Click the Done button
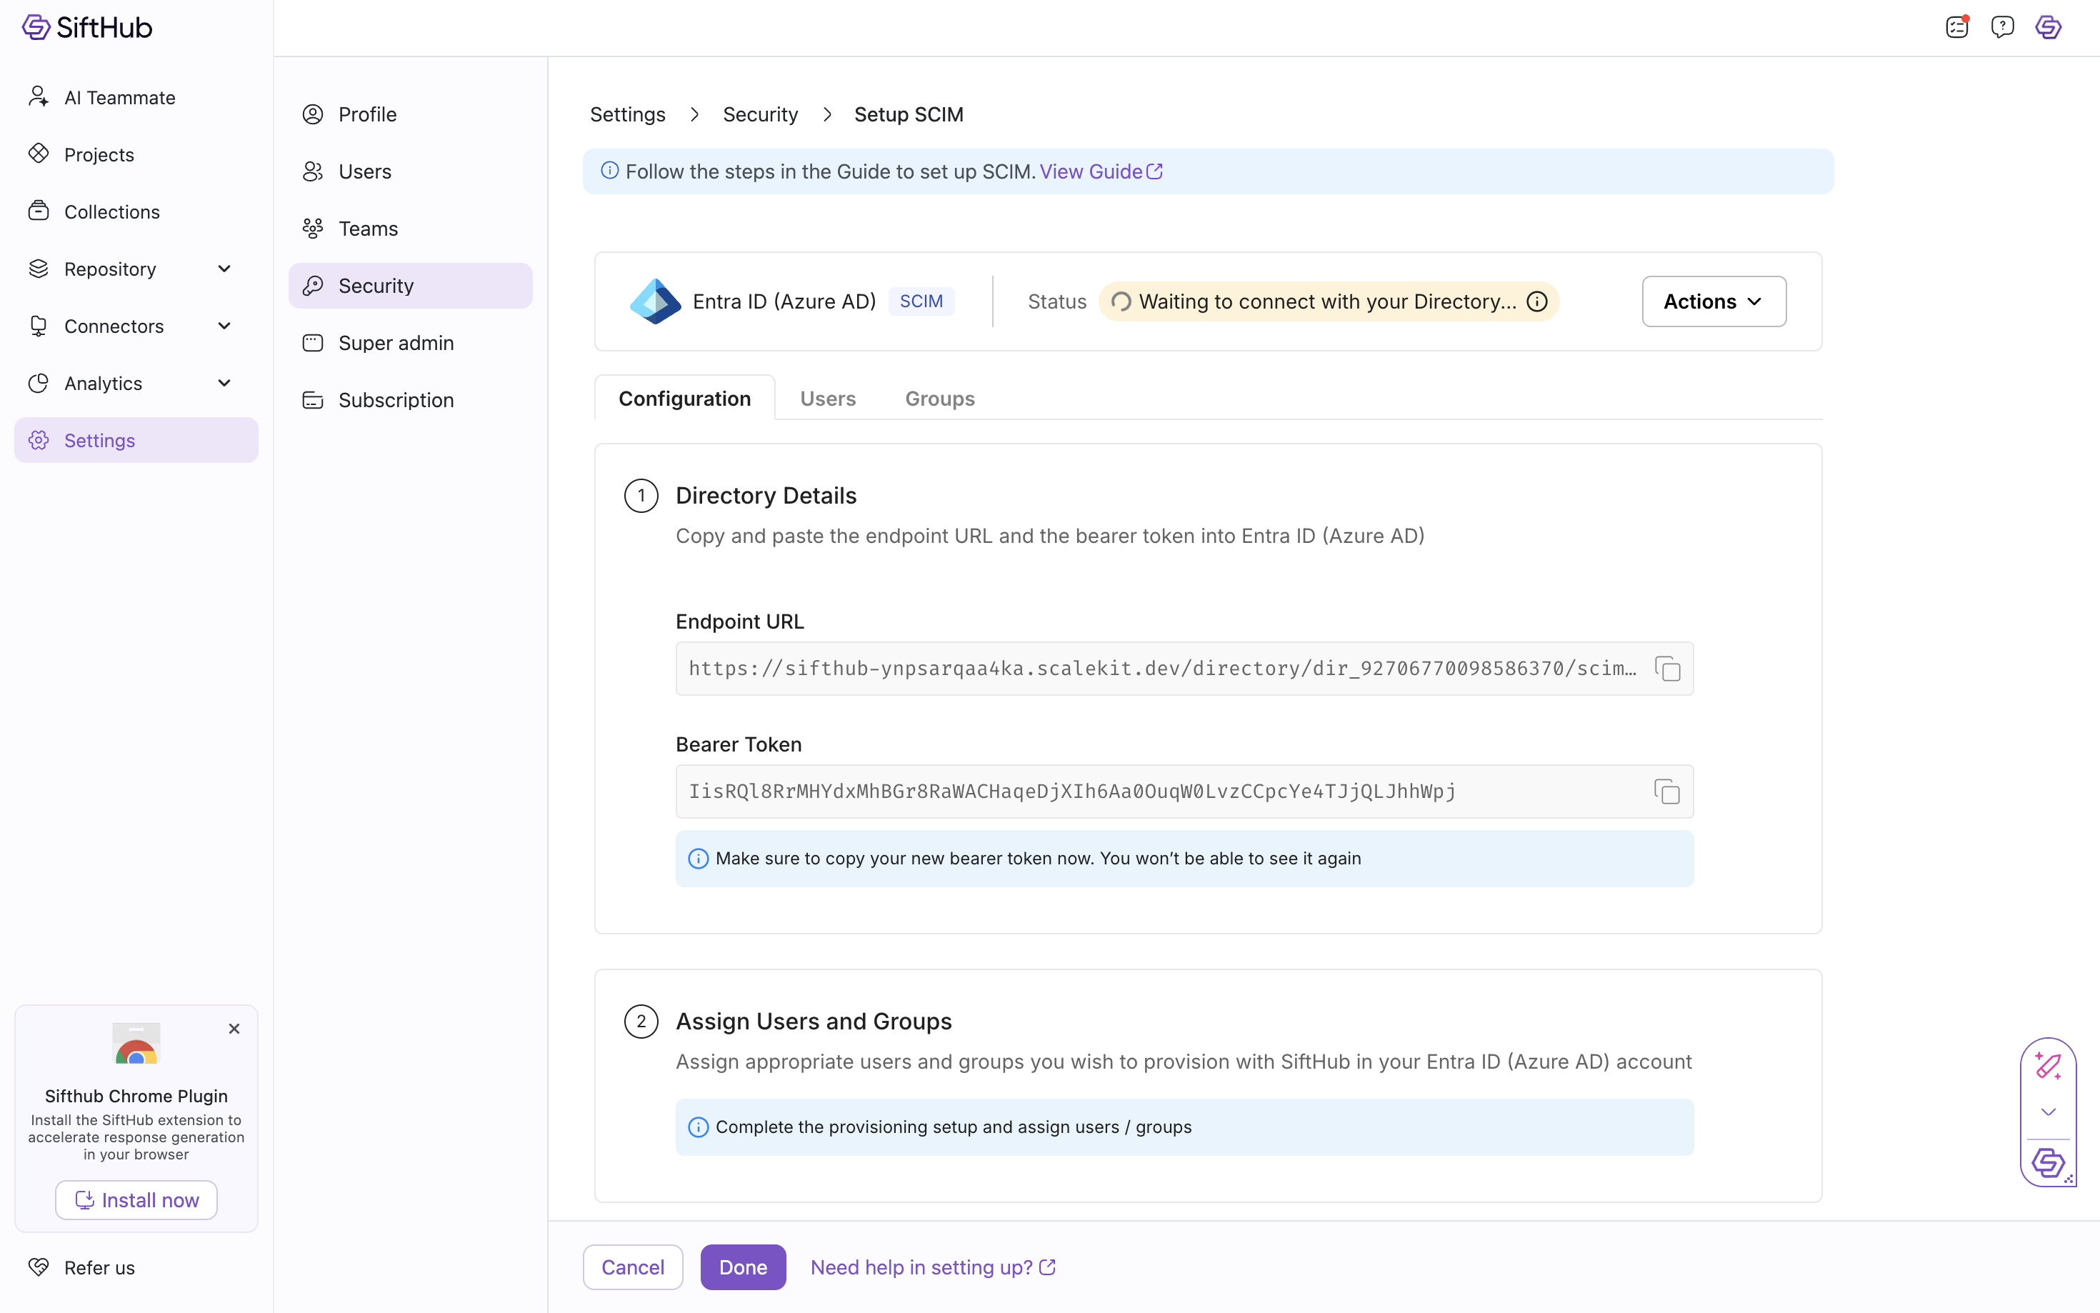 click(742, 1267)
